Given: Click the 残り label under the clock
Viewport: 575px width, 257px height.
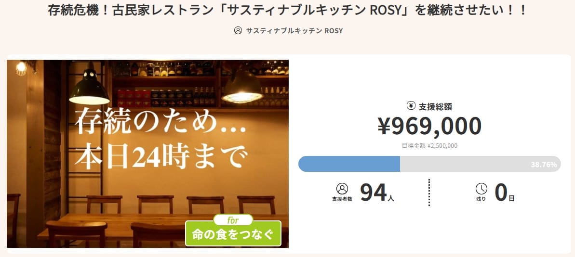Looking at the screenshot, I should [x=481, y=199].
